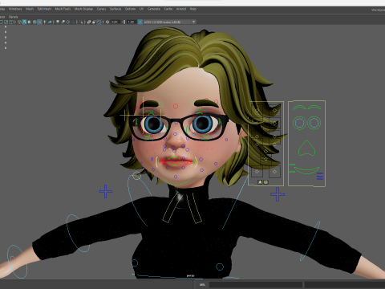Click the Exposure value field 0.00
This screenshot has width=385, height=289.
(x=115, y=22)
